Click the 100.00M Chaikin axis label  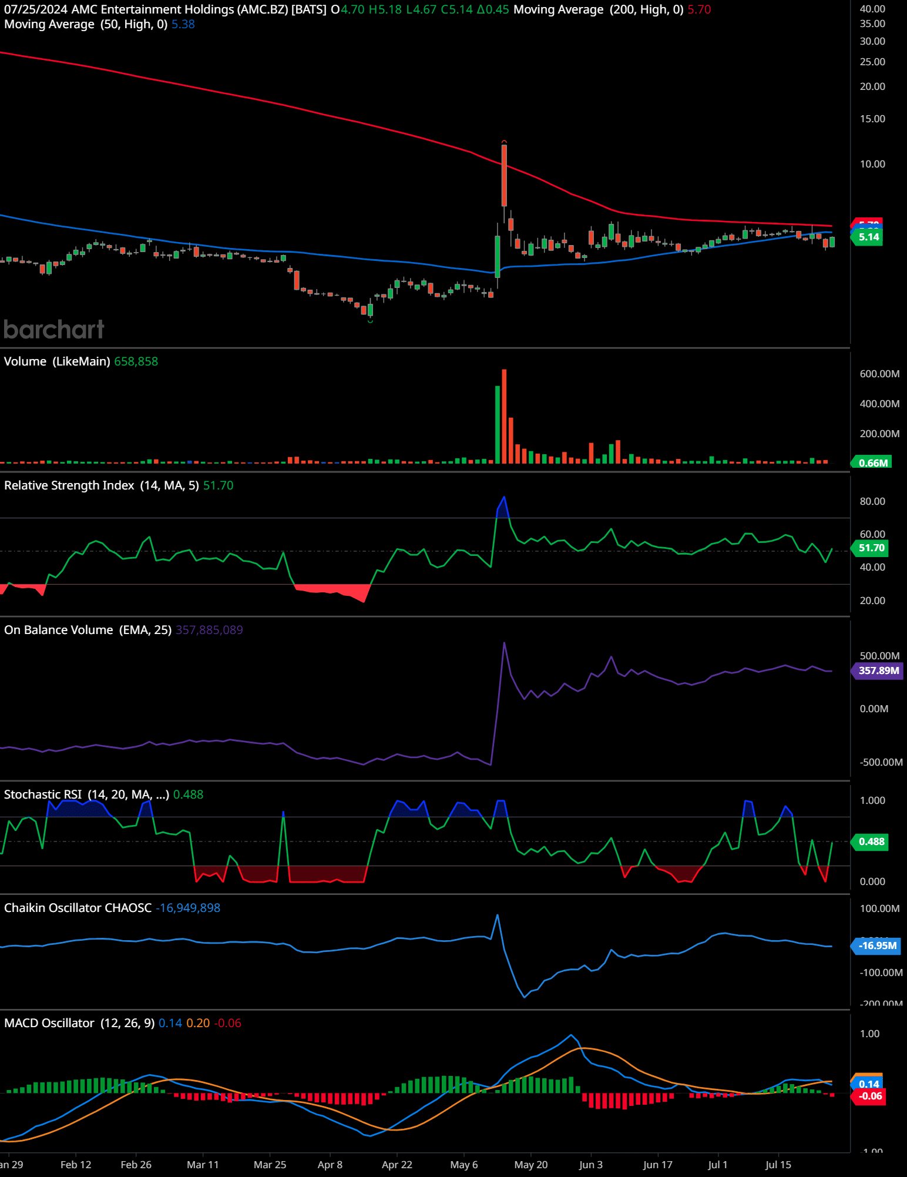(x=879, y=908)
